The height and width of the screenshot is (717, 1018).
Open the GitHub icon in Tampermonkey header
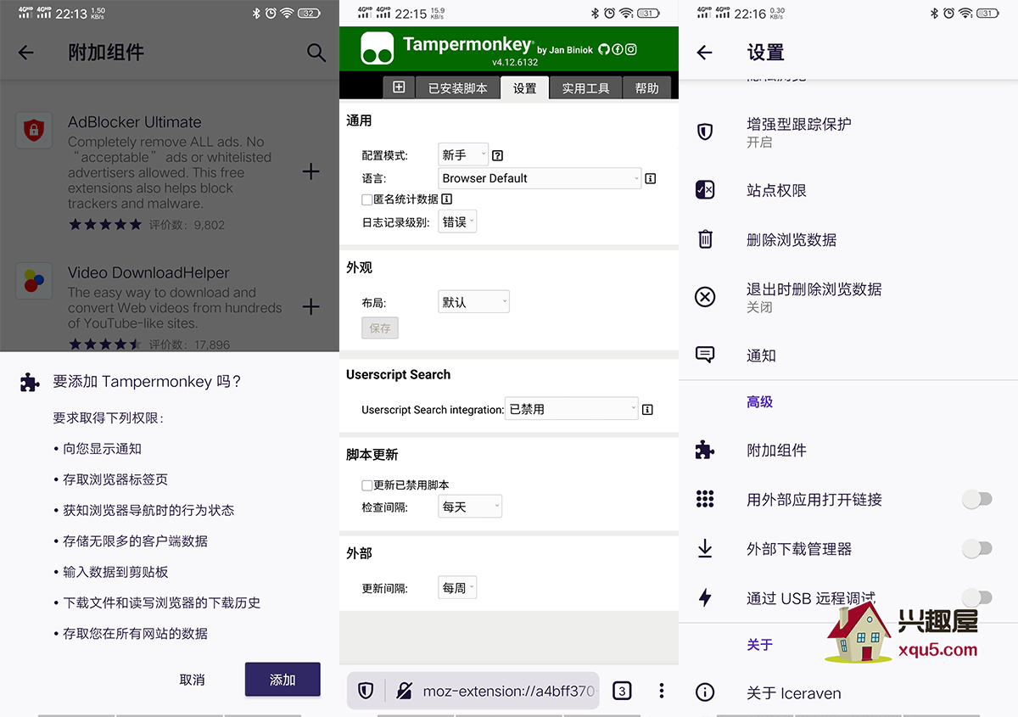604,49
